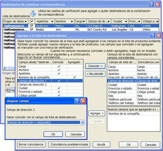Click the Agregado column header

click(x=75, y=62)
